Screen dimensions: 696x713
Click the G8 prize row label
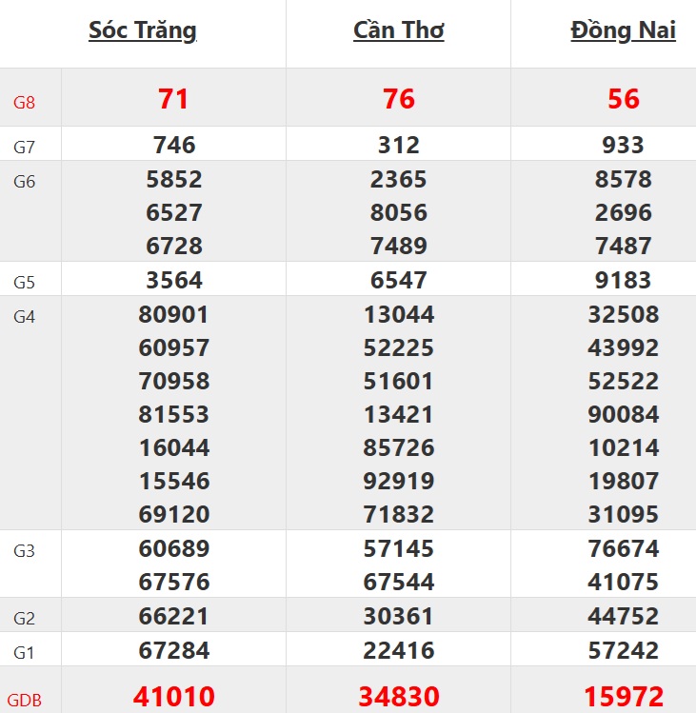pyautogui.click(x=25, y=102)
